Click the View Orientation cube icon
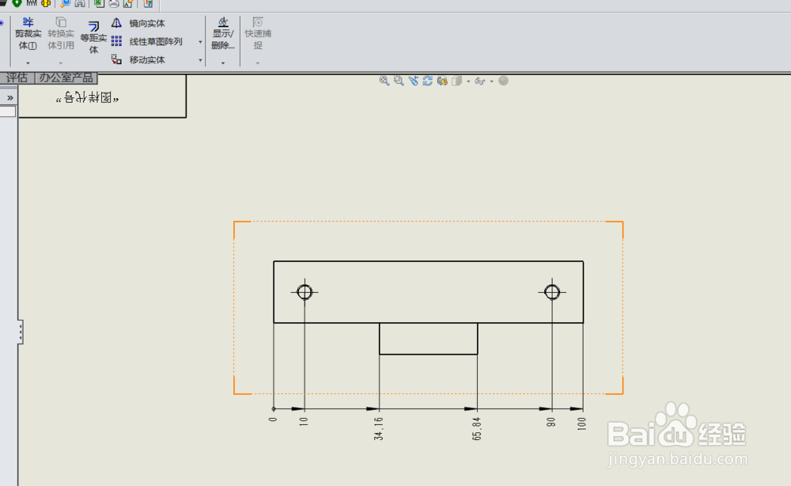 tap(459, 81)
